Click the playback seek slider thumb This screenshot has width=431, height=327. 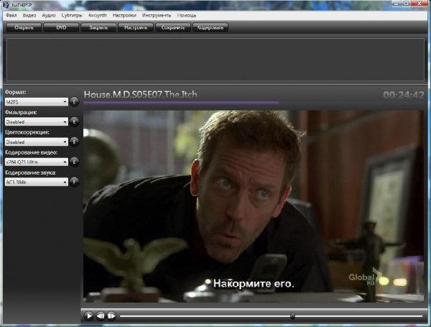click(x=293, y=316)
